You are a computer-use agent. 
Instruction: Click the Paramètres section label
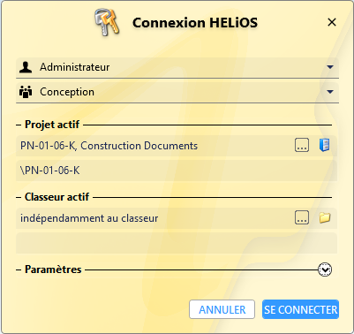(53, 269)
